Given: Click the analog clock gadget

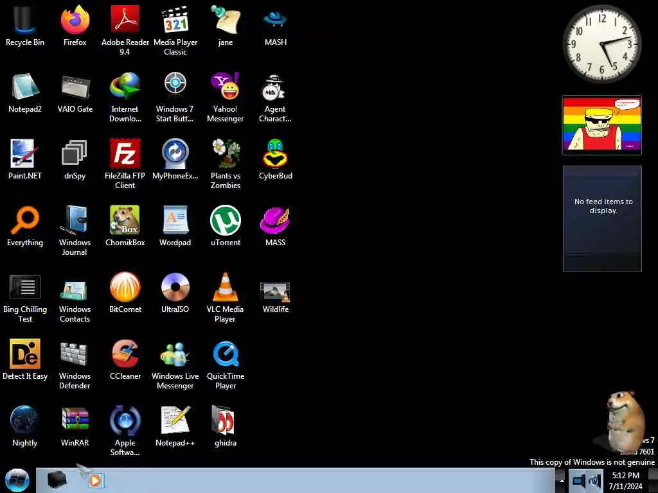Looking at the screenshot, I should [601, 44].
